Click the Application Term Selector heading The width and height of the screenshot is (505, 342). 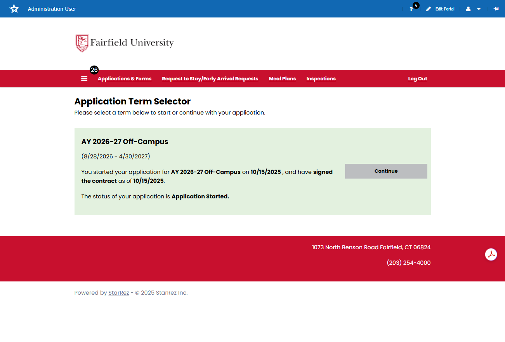132,101
